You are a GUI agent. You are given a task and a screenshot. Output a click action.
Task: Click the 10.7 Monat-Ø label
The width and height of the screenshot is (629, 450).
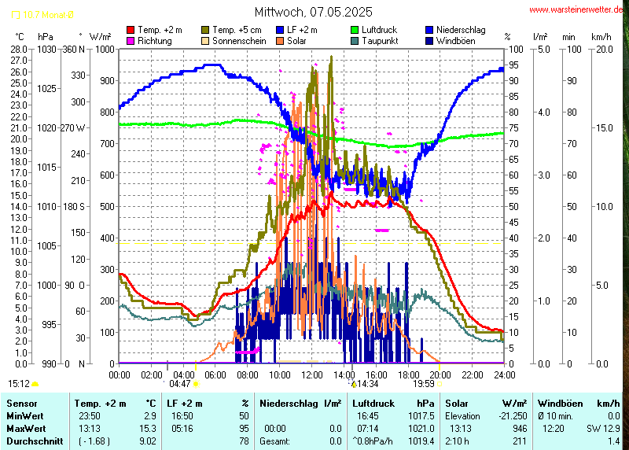point(48,15)
